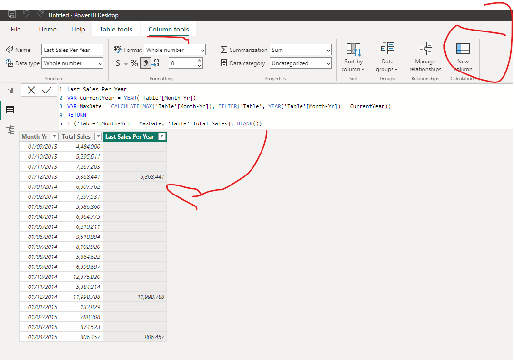Open the Help tab
514x360 pixels.
78,29
